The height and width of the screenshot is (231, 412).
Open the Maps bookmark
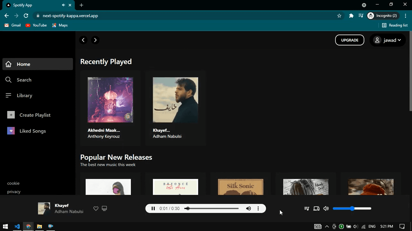[x=60, y=25]
